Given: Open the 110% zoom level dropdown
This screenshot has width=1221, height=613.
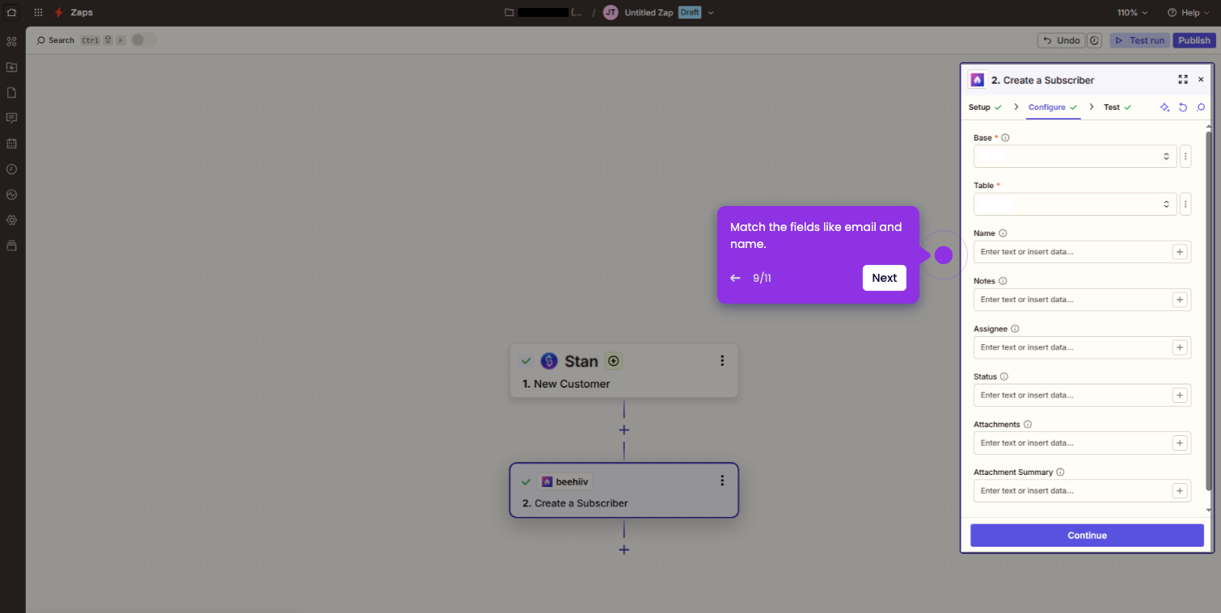Looking at the screenshot, I should 1133,12.
